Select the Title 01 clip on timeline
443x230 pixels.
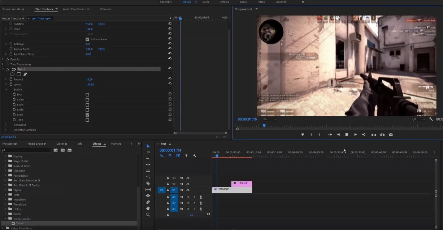coord(242,184)
